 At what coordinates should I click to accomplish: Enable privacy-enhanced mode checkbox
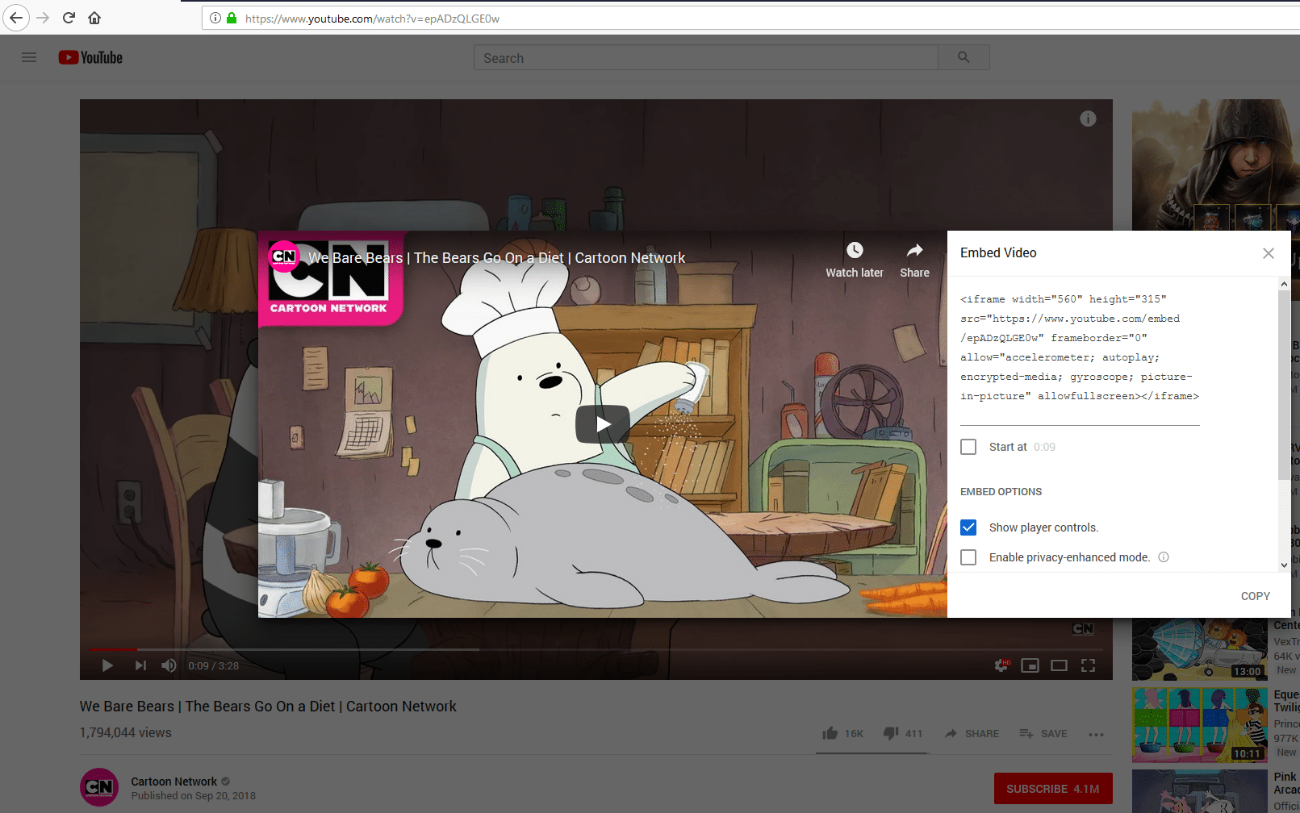pos(968,557)
